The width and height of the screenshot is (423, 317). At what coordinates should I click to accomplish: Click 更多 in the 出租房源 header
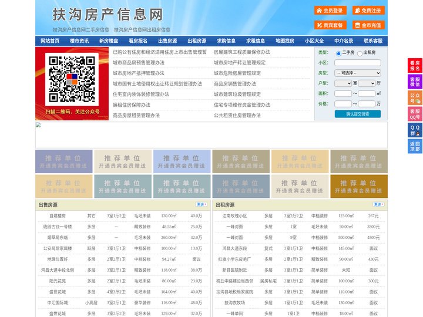[378, 205]
